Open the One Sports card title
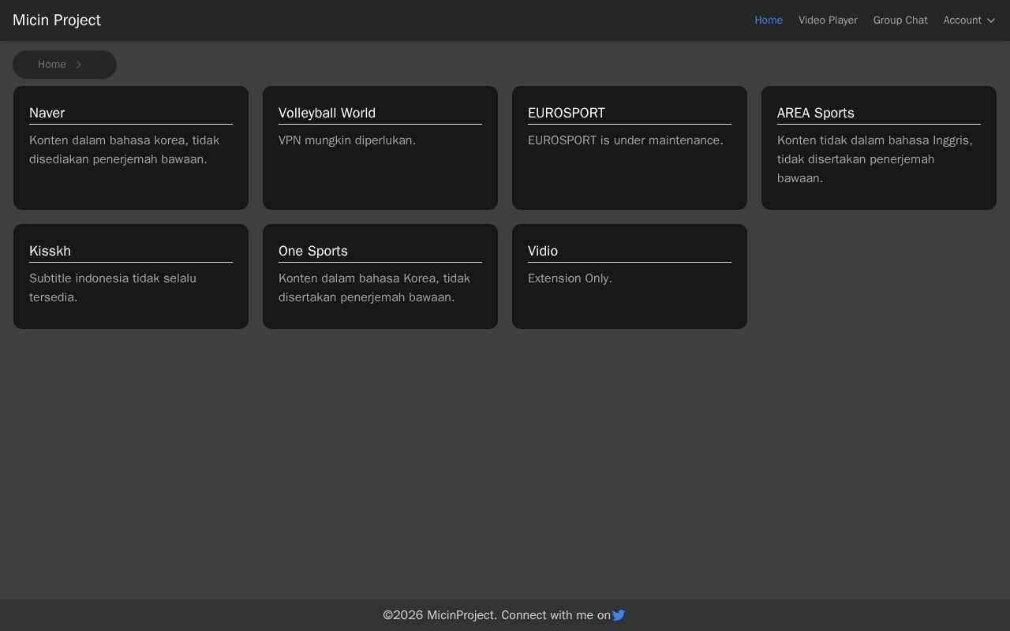This screenshot has height=631, width=1010. point(313,251)
